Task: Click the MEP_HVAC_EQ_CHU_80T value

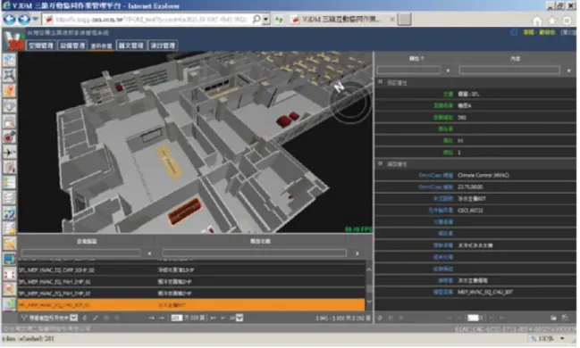Action: click(x=485, y=292)
